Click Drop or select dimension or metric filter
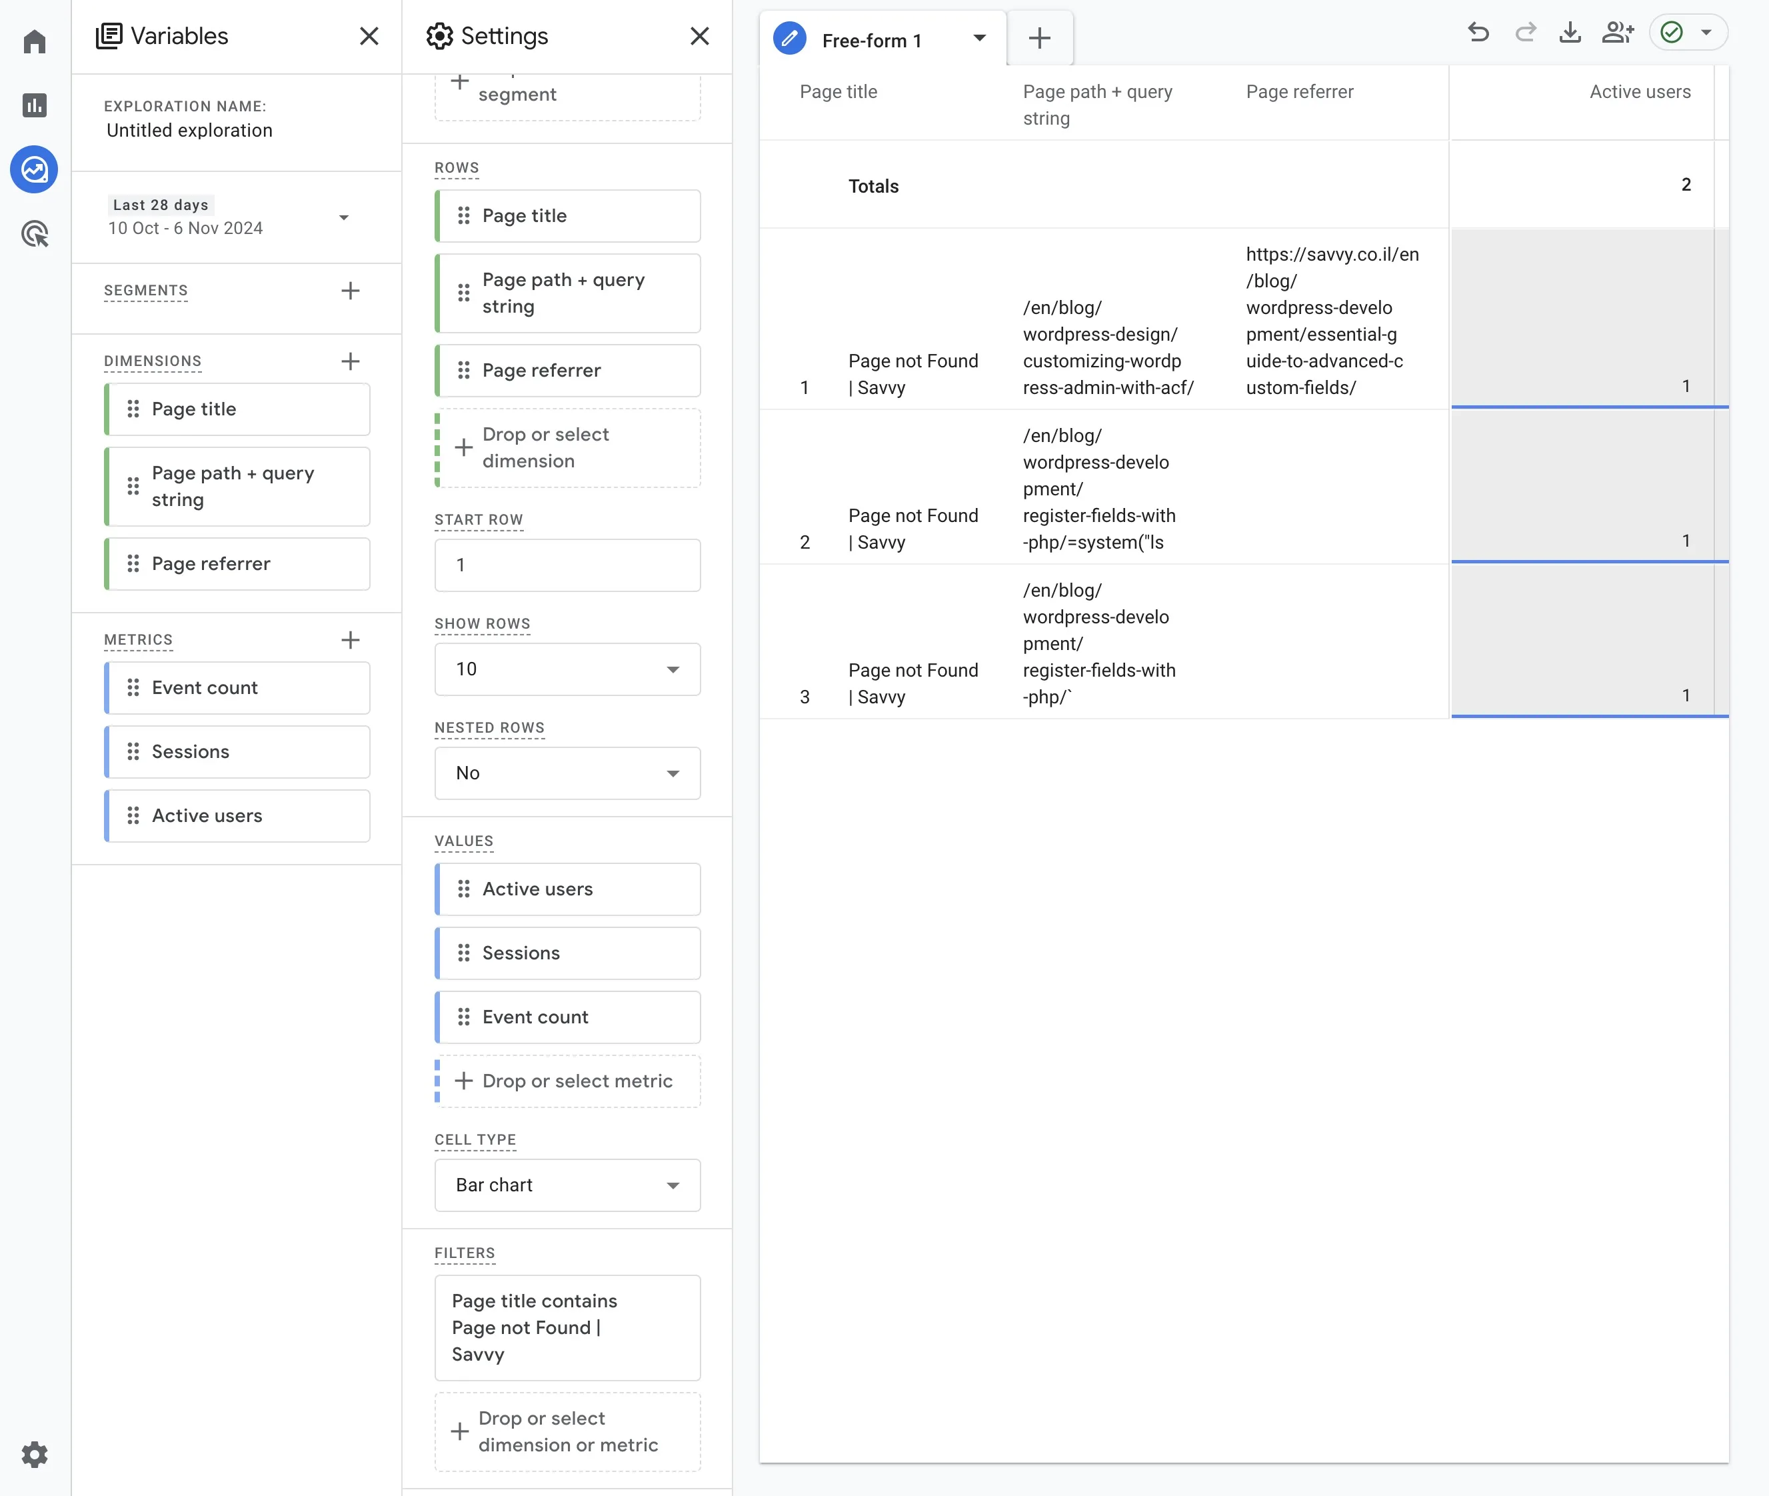The height and width of the screenshot is (1496, 1769). 567,1431
